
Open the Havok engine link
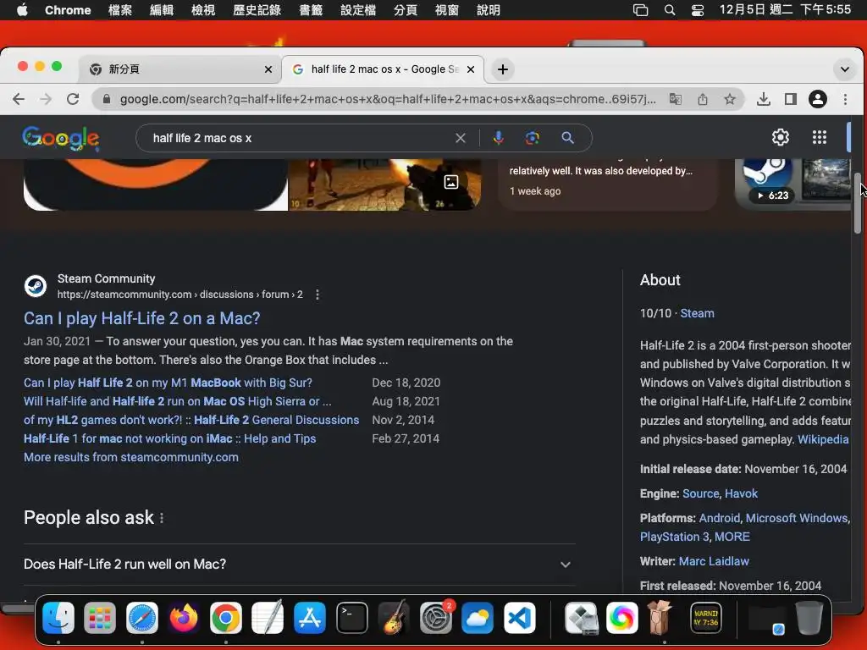[x=741, y=493]
